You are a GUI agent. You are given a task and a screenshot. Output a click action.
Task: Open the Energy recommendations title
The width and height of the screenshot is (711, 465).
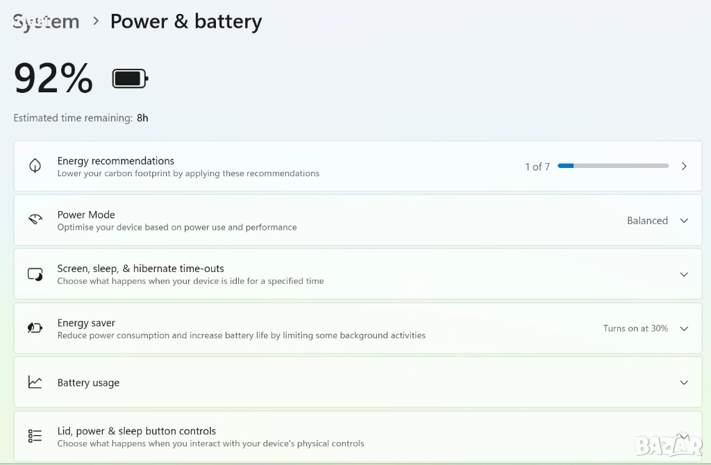116,161
